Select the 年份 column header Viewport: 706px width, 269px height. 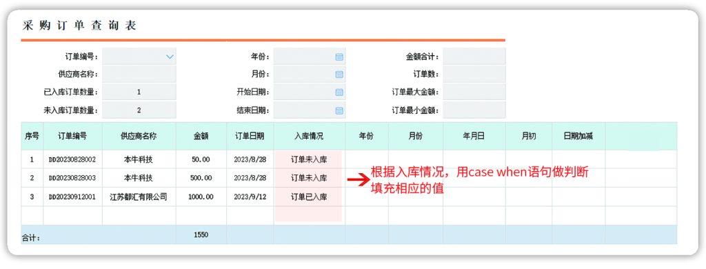(367, 136)
